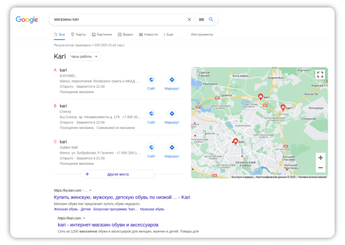Open the Детям sitelink
The height and width of the screenshot is (245, 345).
click(86, 209)
